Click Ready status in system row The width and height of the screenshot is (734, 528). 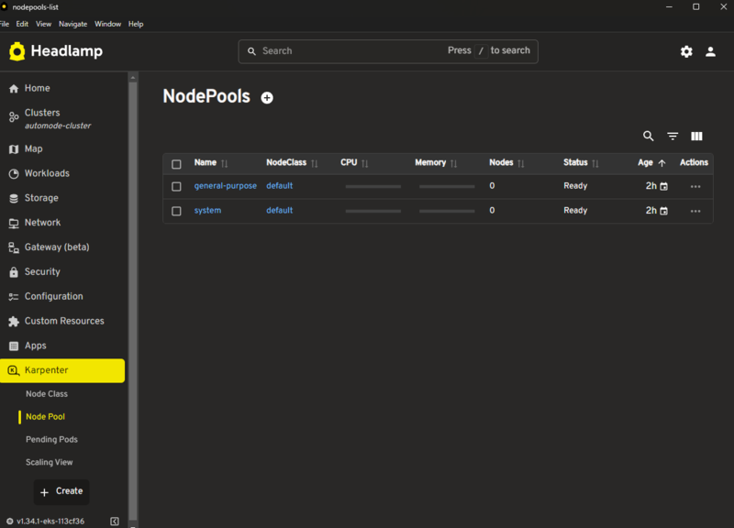[x=575, y=211]
